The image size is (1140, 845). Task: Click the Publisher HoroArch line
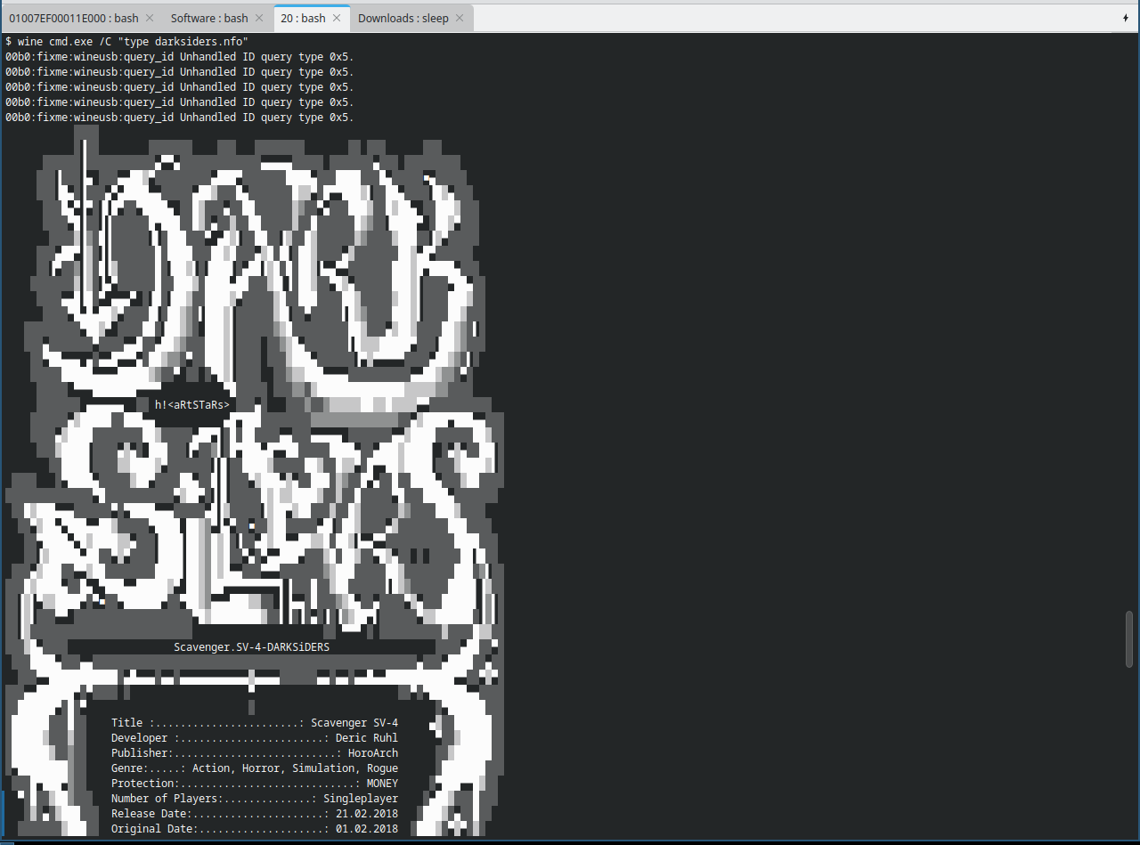(x=254, y=753)
